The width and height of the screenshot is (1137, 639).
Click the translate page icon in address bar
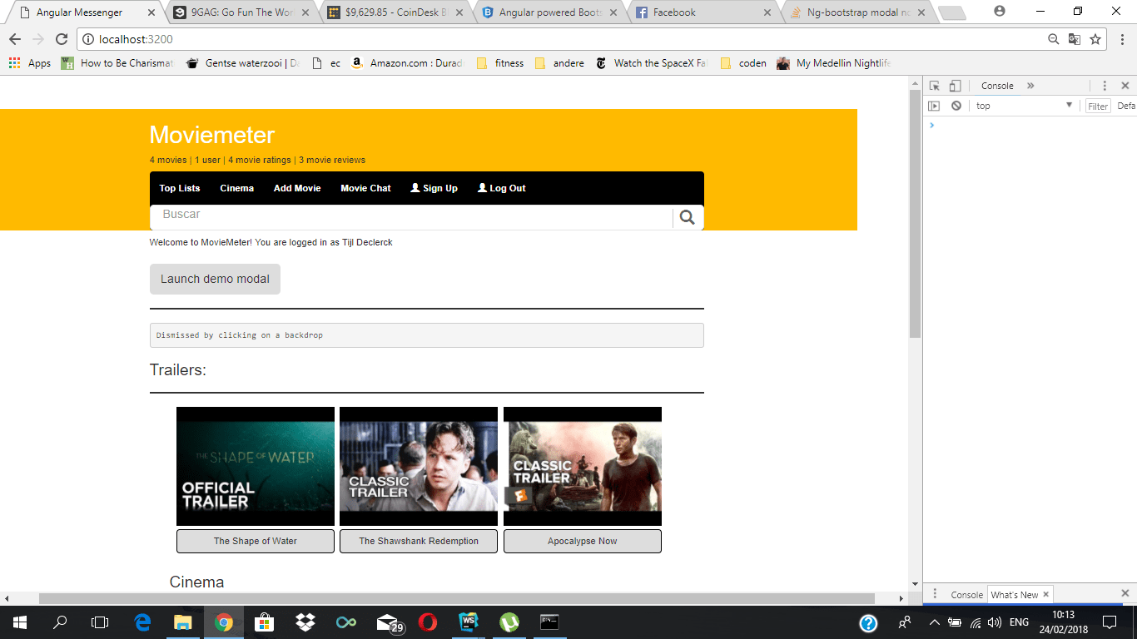(1075, 39)
